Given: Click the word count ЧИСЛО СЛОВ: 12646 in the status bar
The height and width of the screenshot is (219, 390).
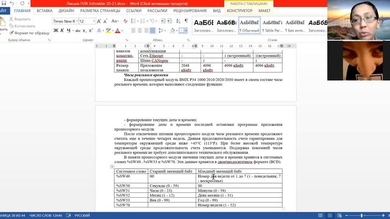Looking at the screenshot, I should [46, 215].
